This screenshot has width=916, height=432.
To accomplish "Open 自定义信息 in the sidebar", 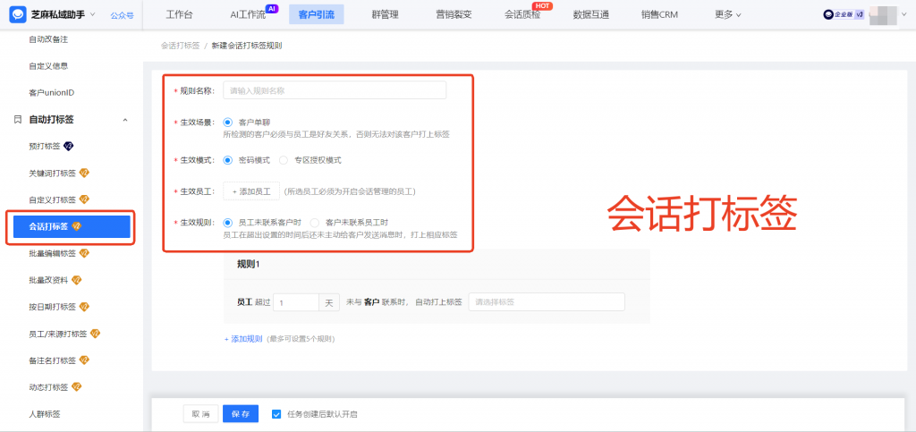I will (x=48, y=66).
